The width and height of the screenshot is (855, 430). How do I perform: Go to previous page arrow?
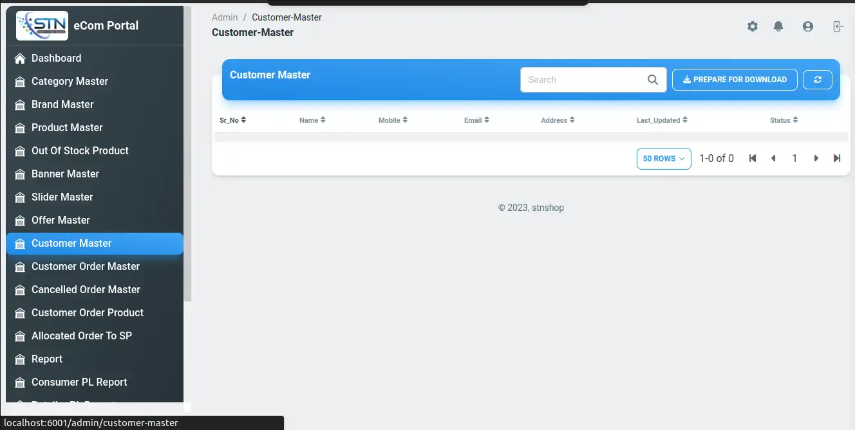pos(773,158)
